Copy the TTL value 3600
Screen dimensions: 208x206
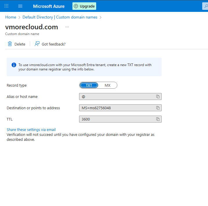pos(158,119)
